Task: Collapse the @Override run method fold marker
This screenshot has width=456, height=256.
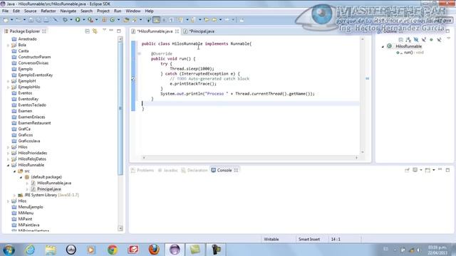Action: pos(140,54)
